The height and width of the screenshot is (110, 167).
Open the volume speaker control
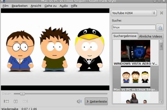[x=79, y=101]
